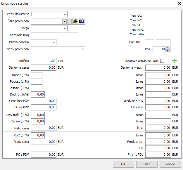The width and height of the screenshot is (183, 170).
Task: Open the Naziv proizvoda dropdown
Action: [x=82, y=49]
